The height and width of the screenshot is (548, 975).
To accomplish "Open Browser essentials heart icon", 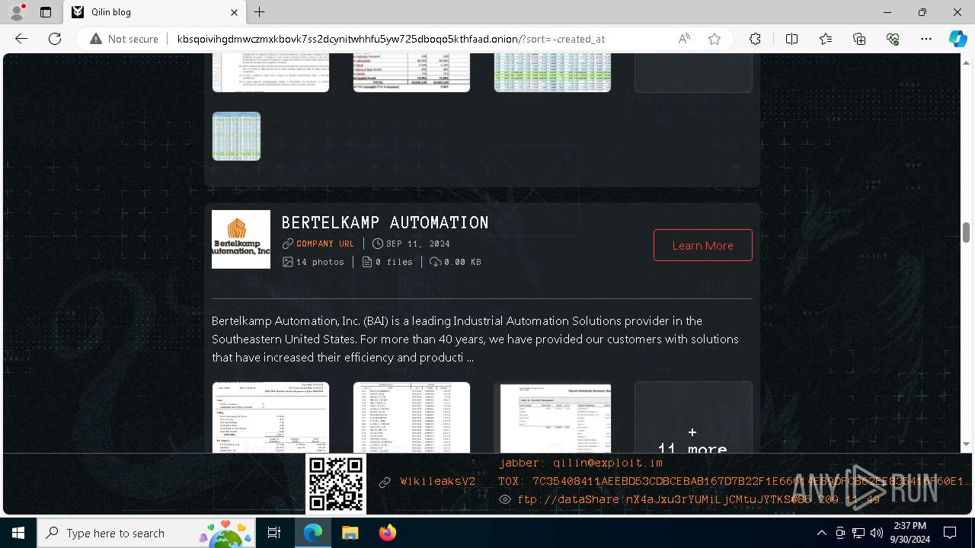I will coord(893,39).
